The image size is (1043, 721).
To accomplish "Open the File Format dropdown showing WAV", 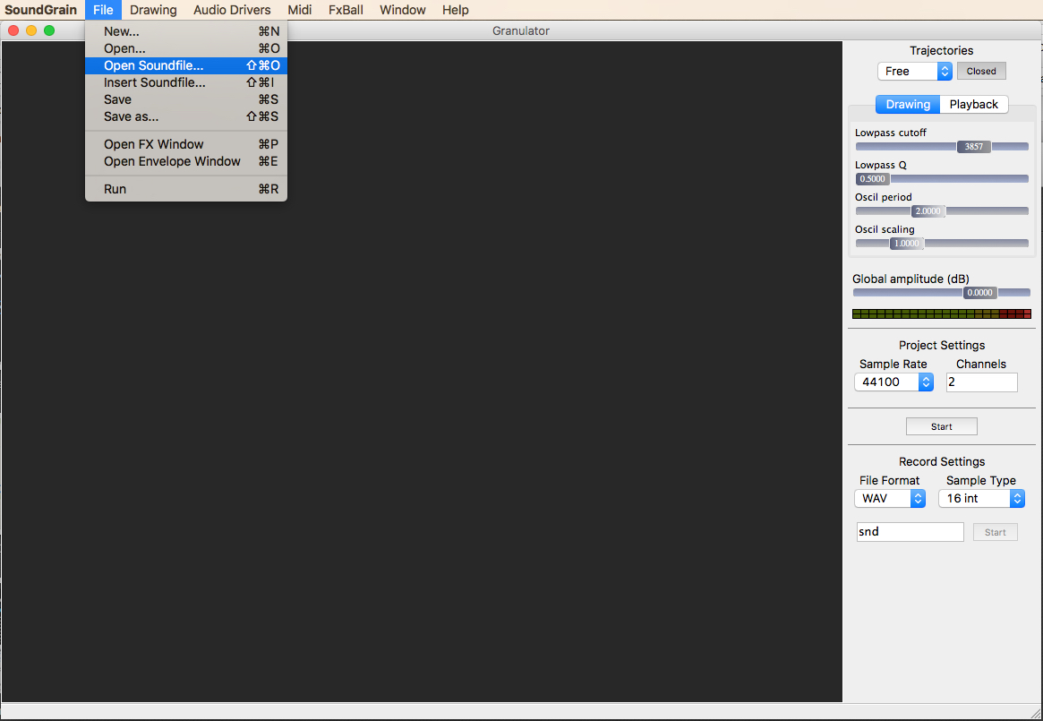I will tap(890, 498).
